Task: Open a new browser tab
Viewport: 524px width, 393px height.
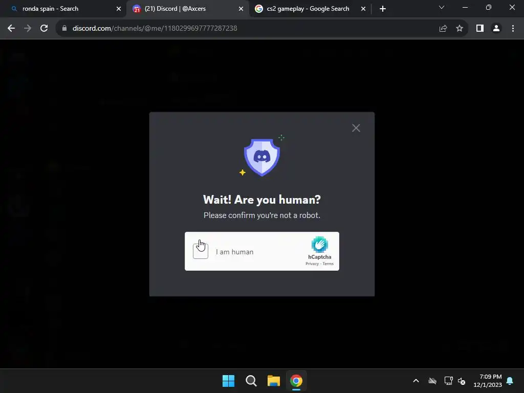Action: [383, 9]
